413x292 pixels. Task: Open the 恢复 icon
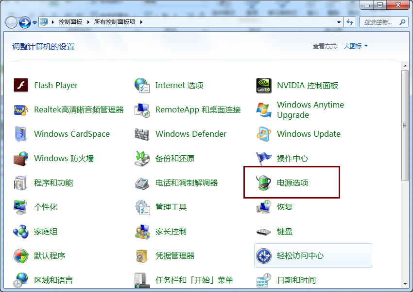pyautogui.click(x=264, y=207)
